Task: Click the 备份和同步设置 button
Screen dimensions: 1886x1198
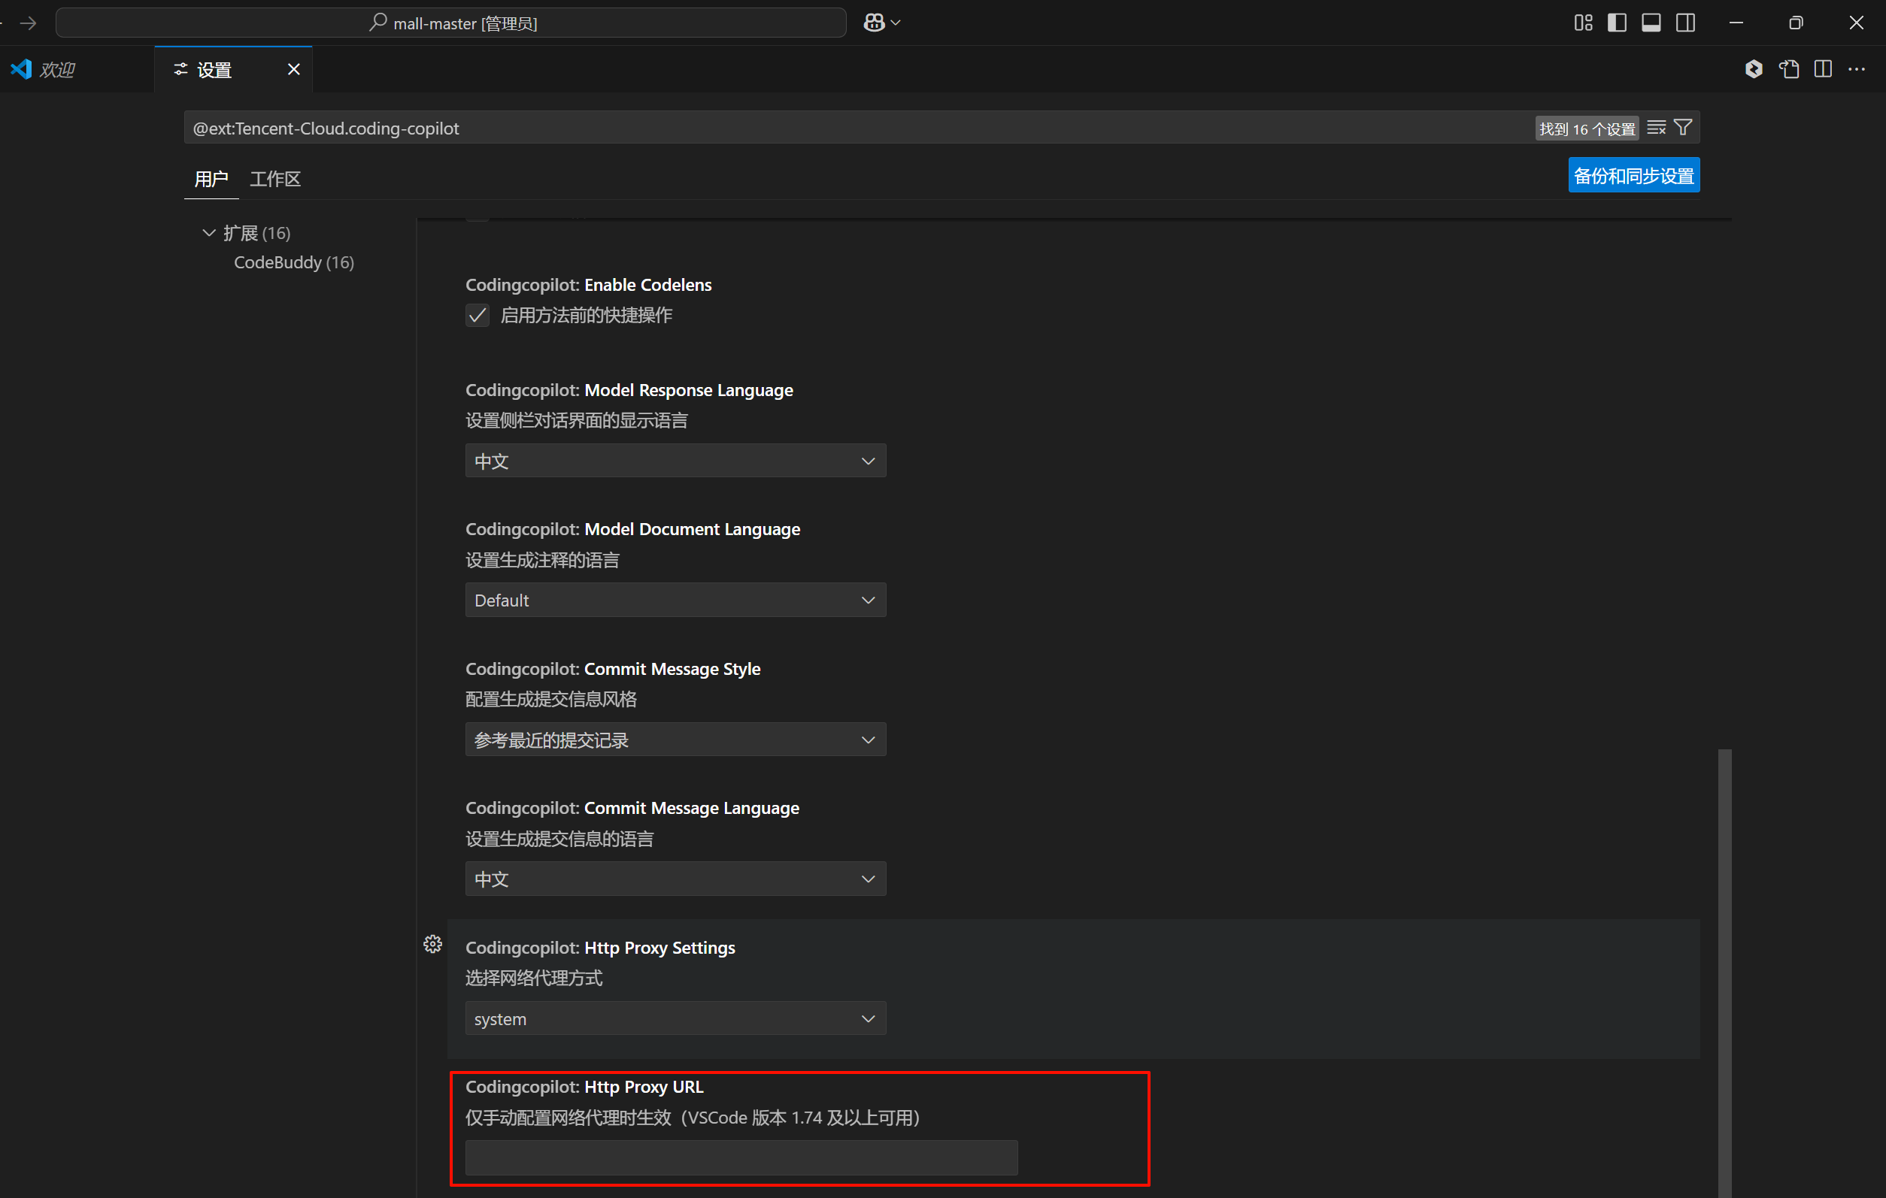Action: 1633,176
